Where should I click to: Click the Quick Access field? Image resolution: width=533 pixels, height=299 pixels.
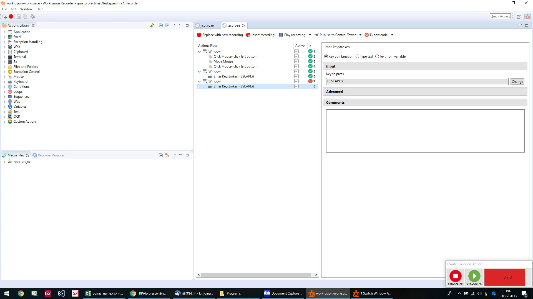pyautogui.click(x=500, y=16)
